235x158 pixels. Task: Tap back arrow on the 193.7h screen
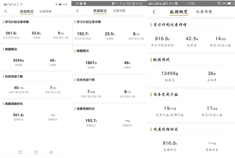pos(77,11)
